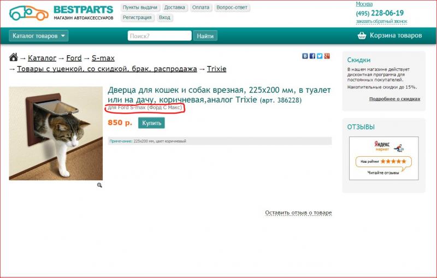Share via the Facebook icon
The height and width of the screenshot is (278, 437).
coord(312,56)
